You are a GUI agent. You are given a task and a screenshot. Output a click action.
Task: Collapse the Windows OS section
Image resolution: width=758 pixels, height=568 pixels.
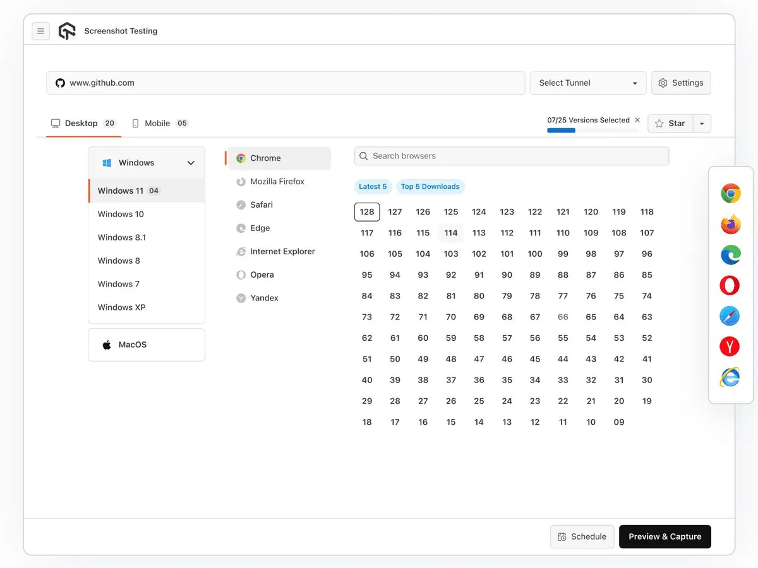pos(147,163)
